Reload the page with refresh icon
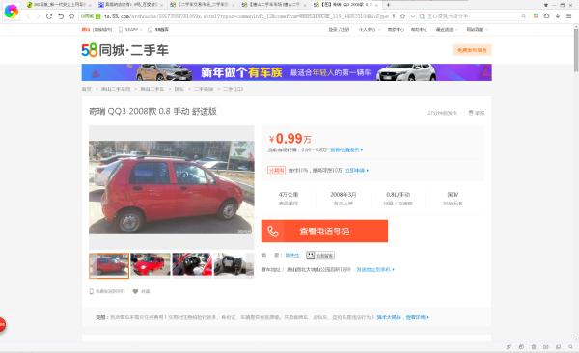This screenshot has width=579, height=353. 49,16
